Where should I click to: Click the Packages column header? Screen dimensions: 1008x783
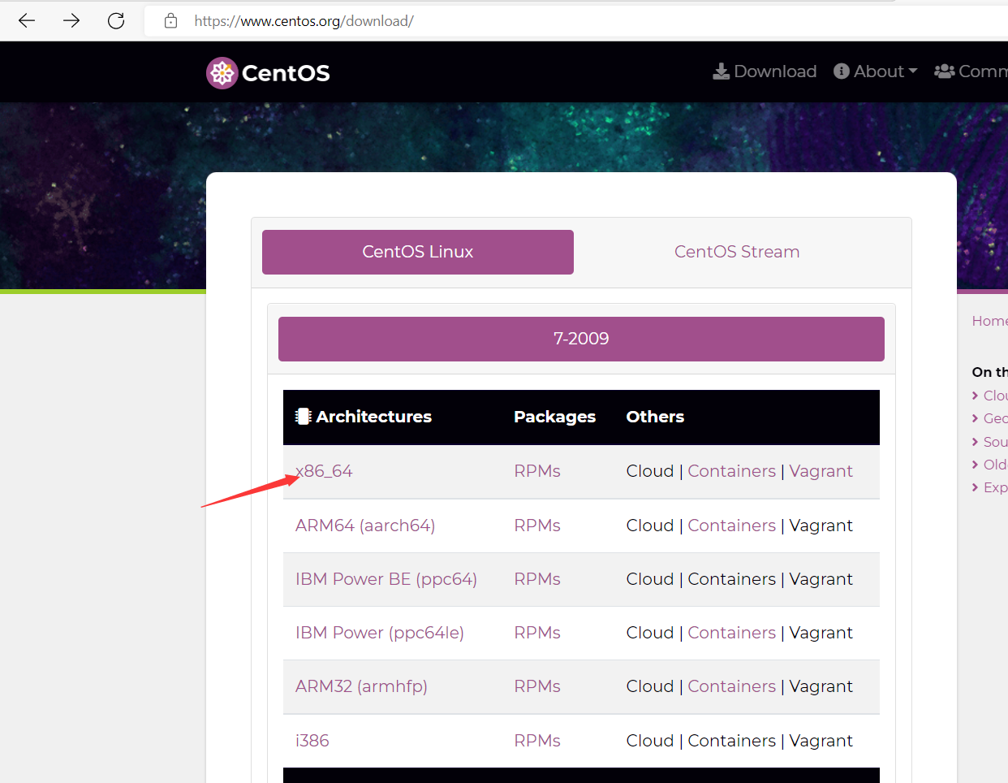coord(555,417)
